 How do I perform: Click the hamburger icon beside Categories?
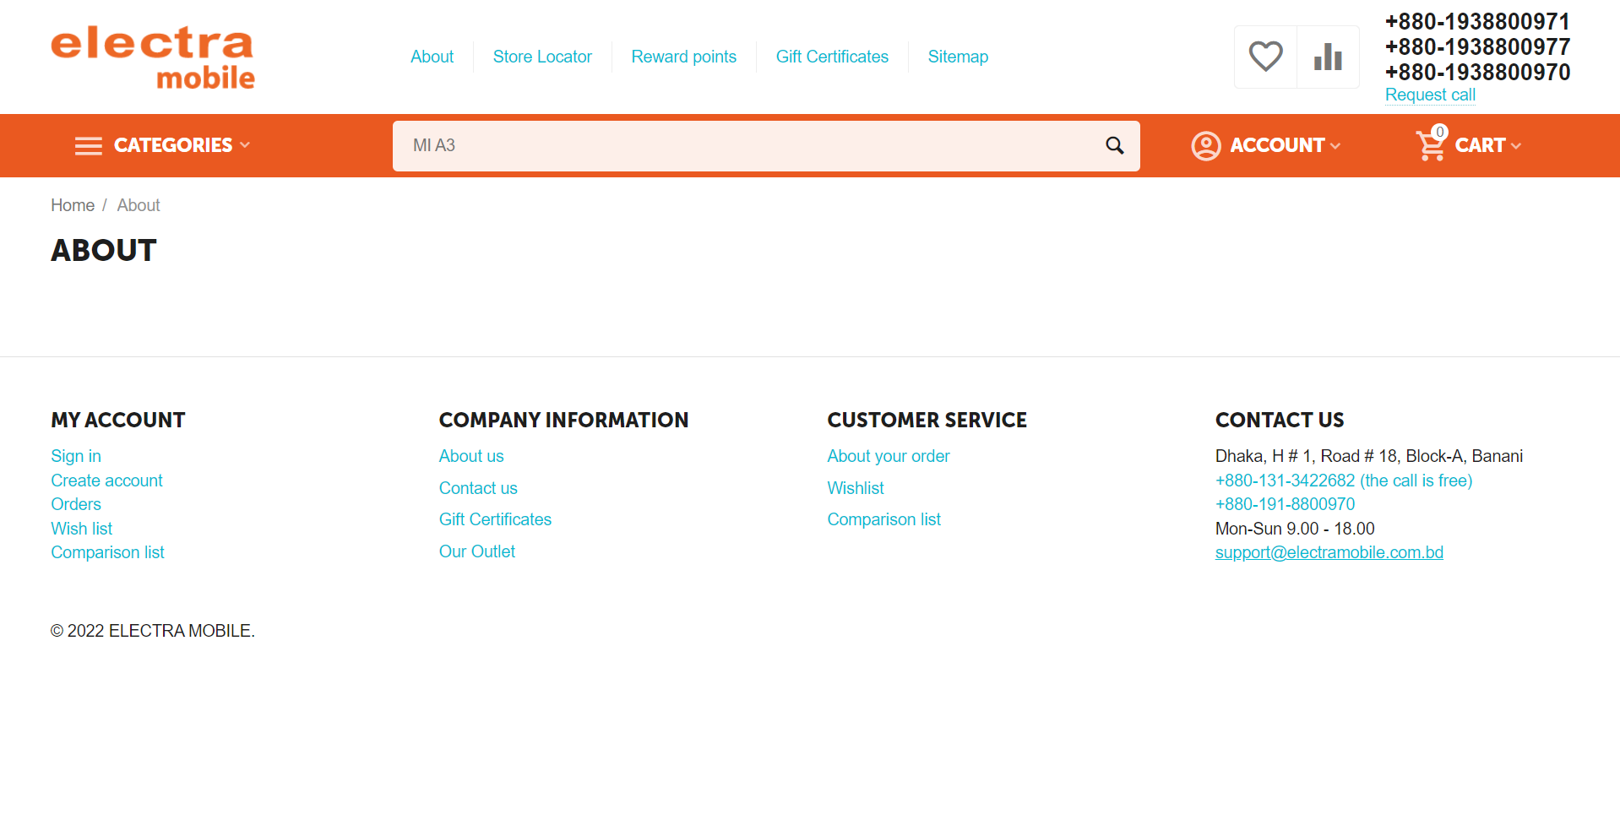click(88, 146)
